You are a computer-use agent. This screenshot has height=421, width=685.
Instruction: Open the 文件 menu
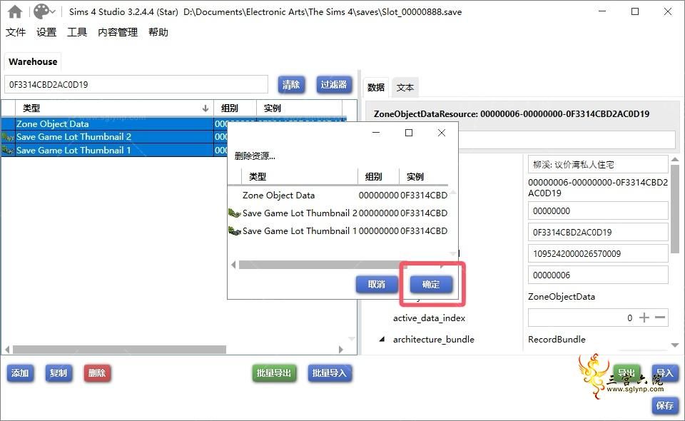click(x=16, y=32)
